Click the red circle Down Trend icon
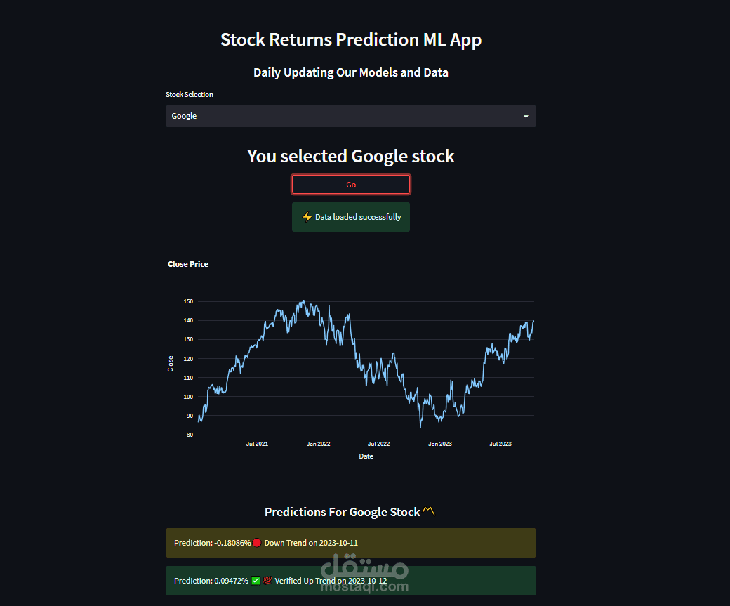 click(x=256, y=543)
